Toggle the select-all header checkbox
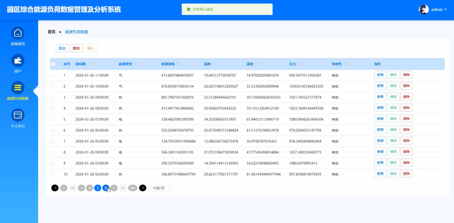This screenshot has width=454, height=223. 53,64
